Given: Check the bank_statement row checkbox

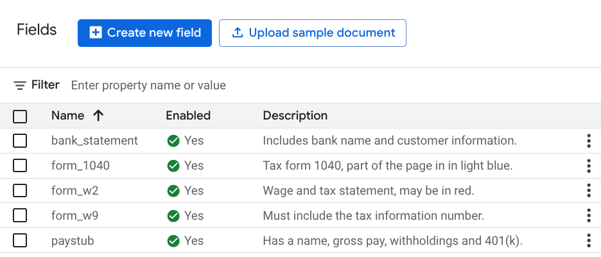Looking at the screenshot, I should [20, 141].
